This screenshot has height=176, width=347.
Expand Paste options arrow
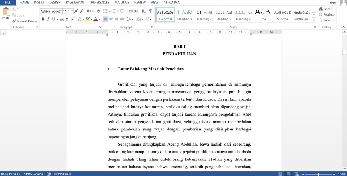(x=6, y=22)
